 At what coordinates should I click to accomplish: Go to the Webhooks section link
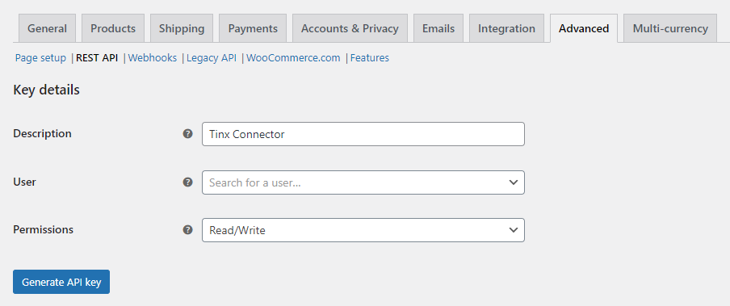click(x=153, y=58)
